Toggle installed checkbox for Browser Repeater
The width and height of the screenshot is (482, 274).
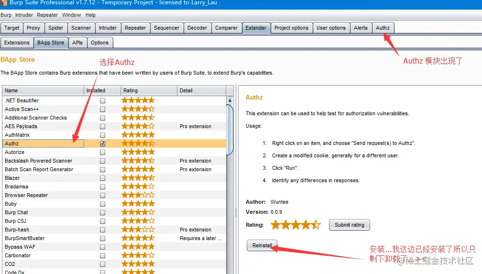pos(102,195)
